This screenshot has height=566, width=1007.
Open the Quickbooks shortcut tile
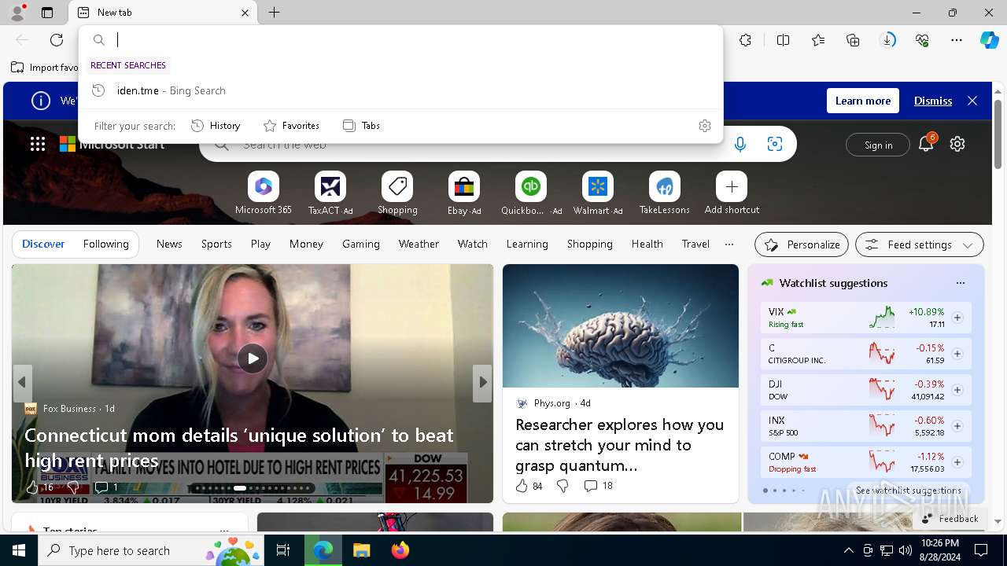[531, 194]
